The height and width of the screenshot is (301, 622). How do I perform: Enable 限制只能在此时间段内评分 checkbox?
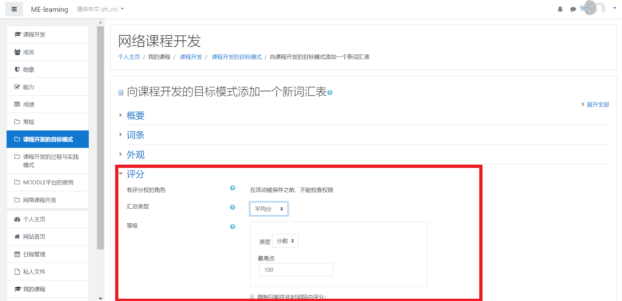tap(252, 296)
